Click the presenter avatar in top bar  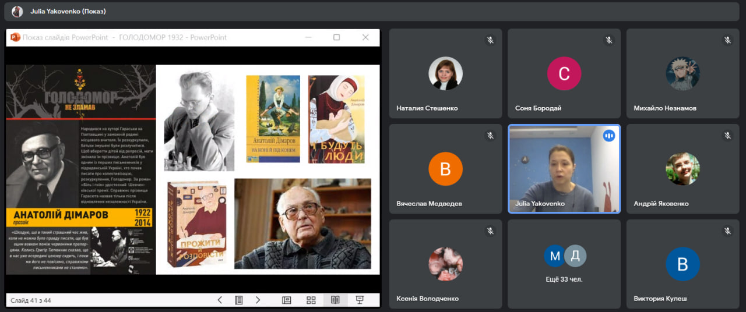tap(17, 11)
